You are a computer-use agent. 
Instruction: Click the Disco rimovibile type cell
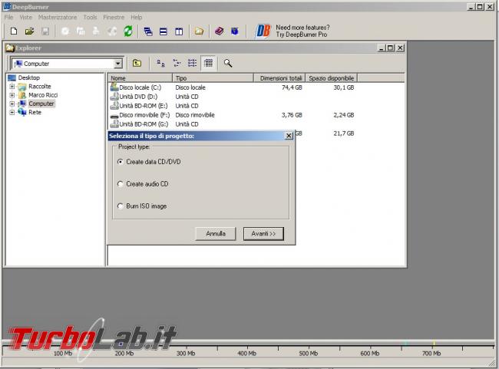[195, 115]
